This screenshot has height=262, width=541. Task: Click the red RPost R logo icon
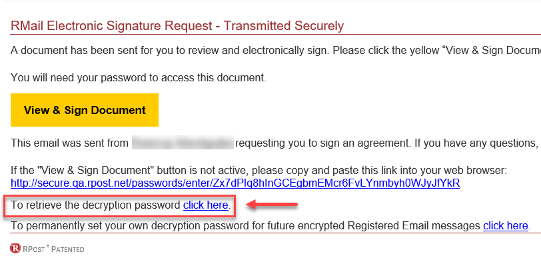click(15, 248)
